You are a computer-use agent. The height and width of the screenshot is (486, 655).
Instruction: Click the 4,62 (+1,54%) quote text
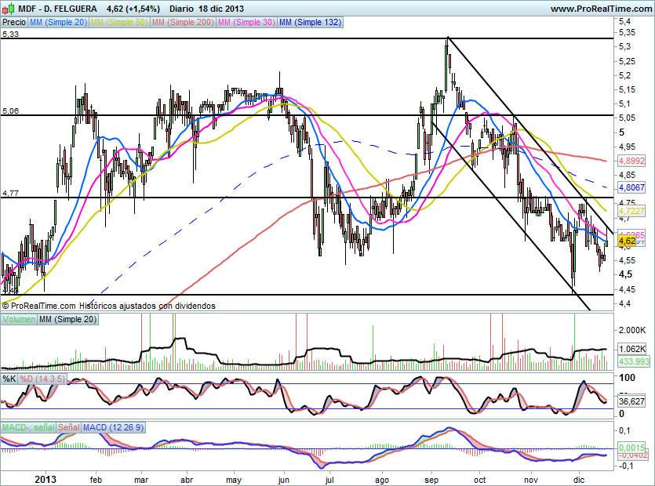point(133,9)
